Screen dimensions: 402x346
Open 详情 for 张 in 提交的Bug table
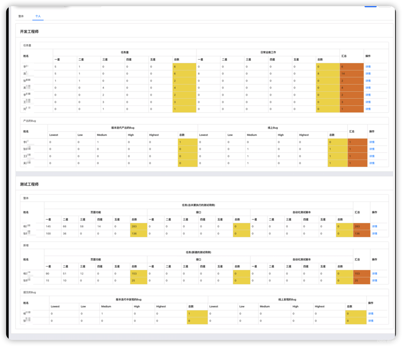371,321
